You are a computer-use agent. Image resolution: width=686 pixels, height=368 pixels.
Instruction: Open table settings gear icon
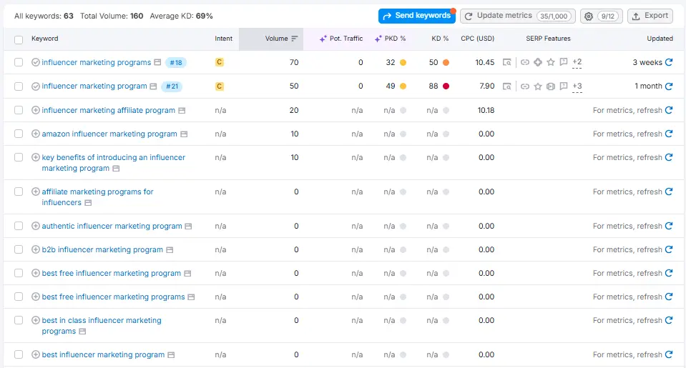(588, 16)
